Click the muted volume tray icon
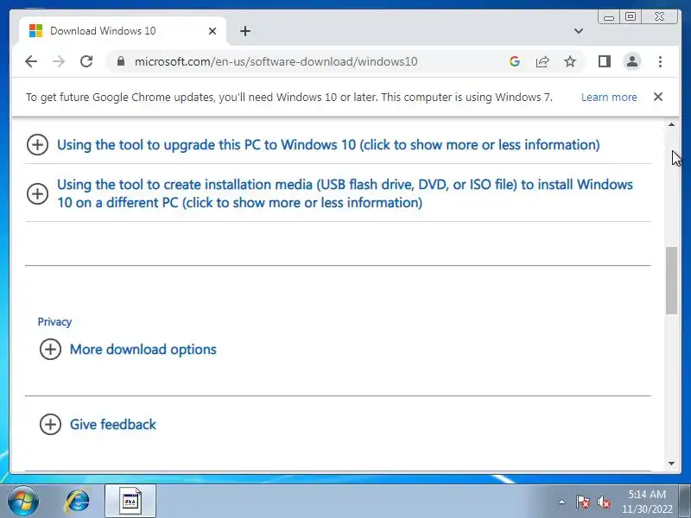The height and width of the screenshot is (518, 691). coord(603,502)
